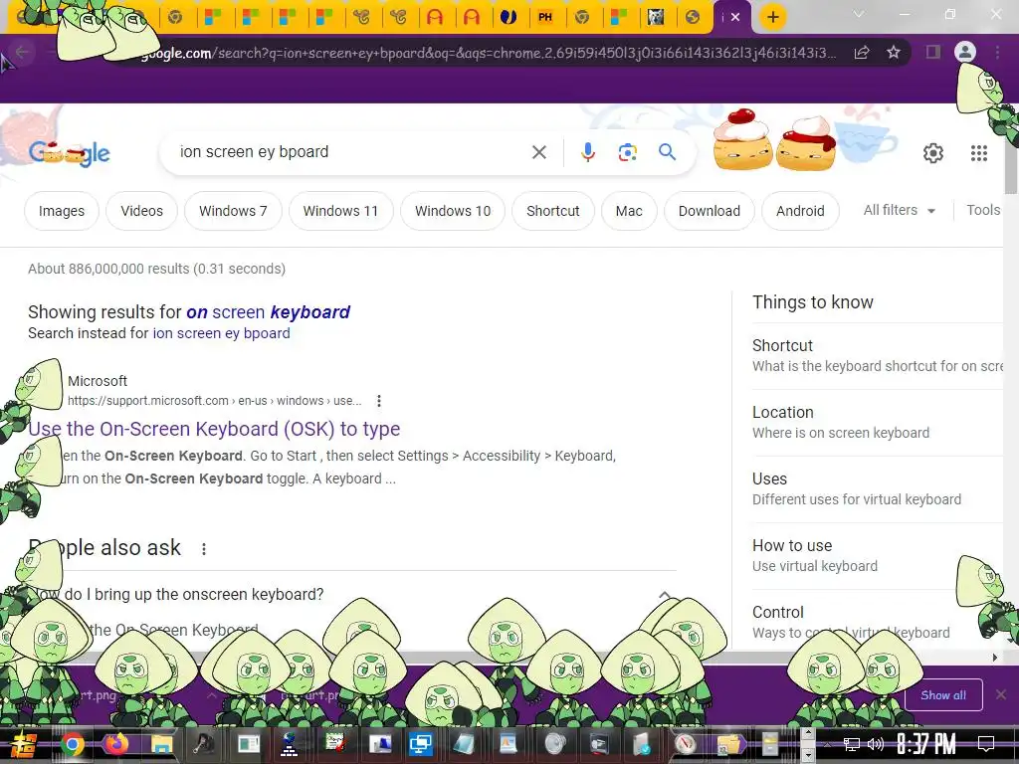This screenshot has width=1019, height=764.
Task: Open search by image camera icon
Action: point(627,152)
